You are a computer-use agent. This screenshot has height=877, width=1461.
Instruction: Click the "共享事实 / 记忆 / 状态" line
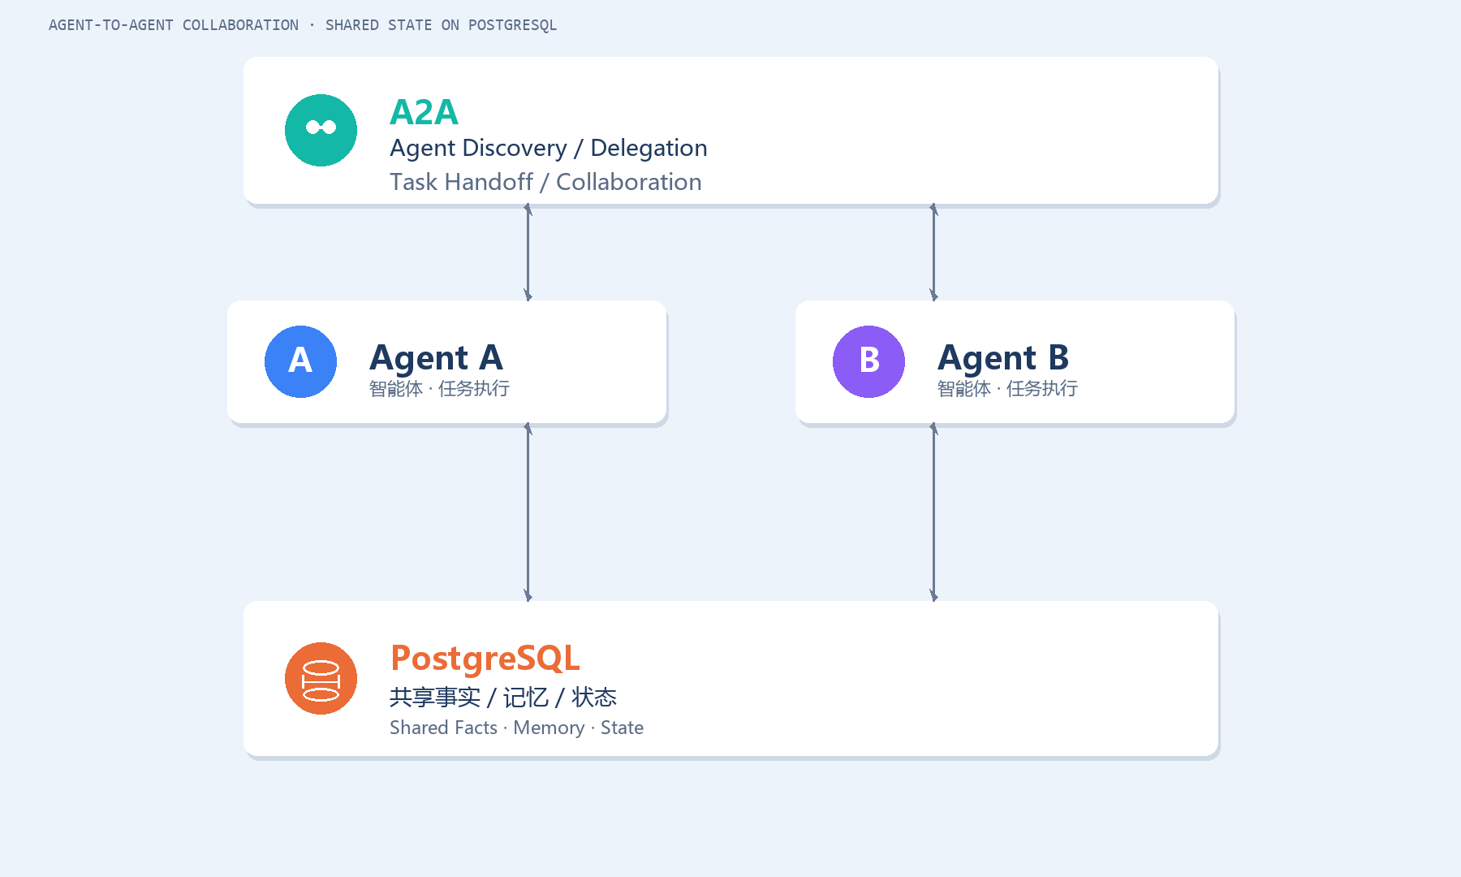[x=503, y=697]
